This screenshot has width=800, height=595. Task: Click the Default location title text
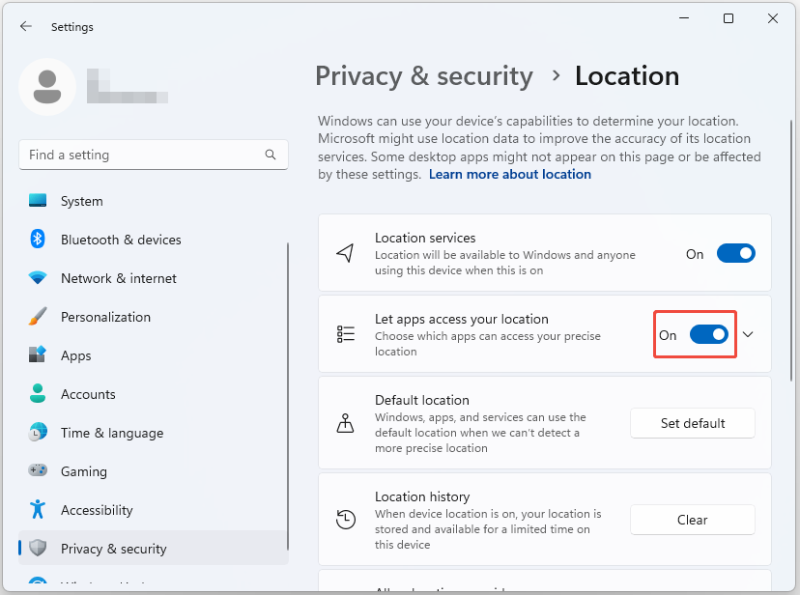(x=422, y=400)
